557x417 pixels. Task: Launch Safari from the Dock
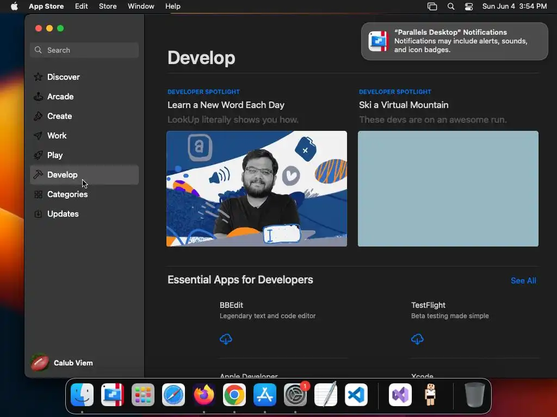click(x=174, y=395)
